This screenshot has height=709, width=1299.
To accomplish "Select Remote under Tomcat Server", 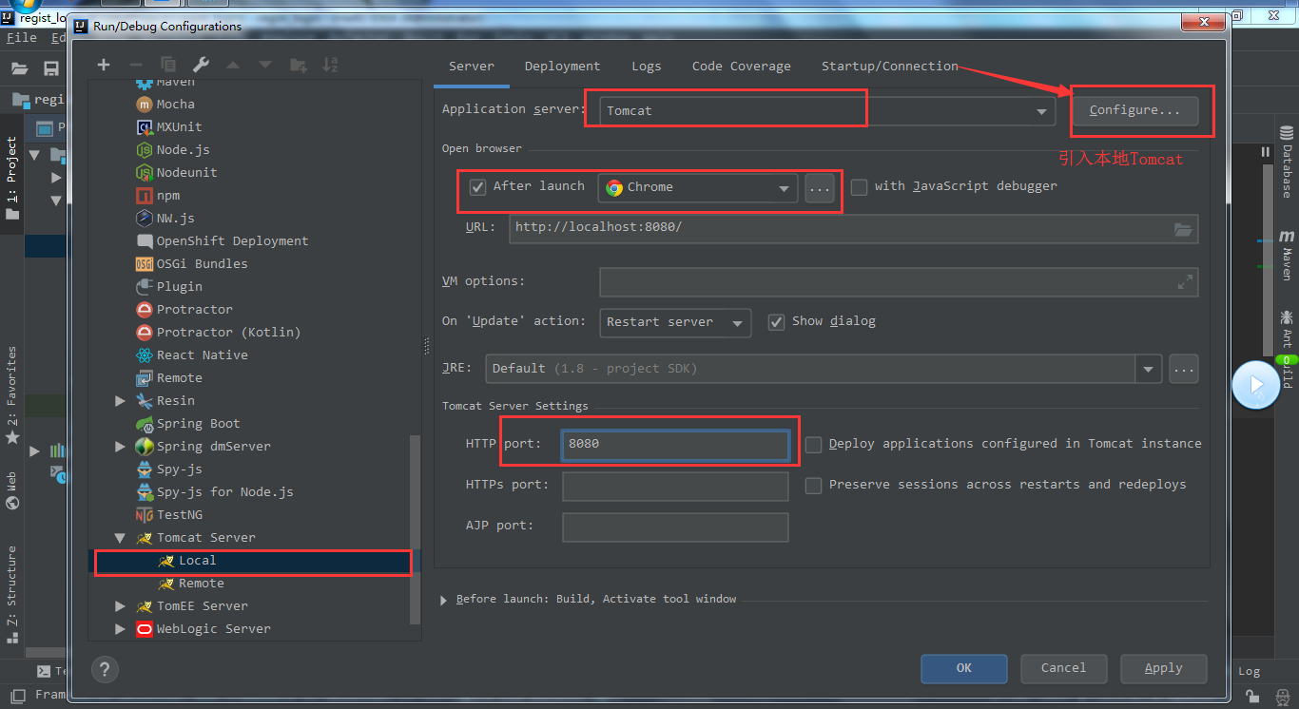I will [x=201, y=583].
